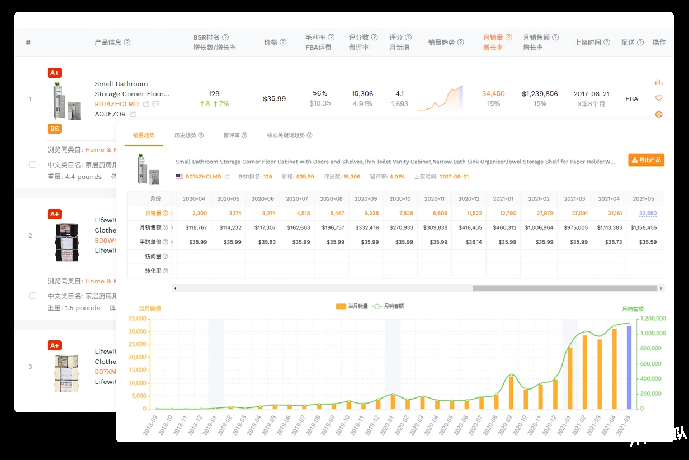Sort by 上架时间 column header

pyautogui.click(x=588, y=42)
